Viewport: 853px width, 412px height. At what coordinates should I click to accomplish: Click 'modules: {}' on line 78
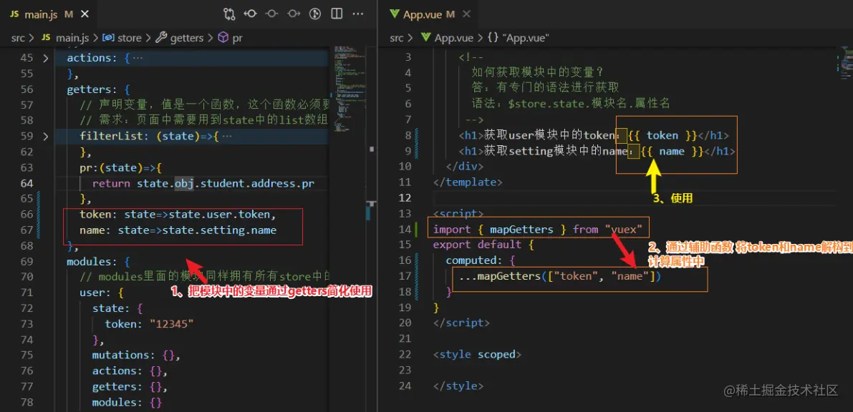pos(127,403)
